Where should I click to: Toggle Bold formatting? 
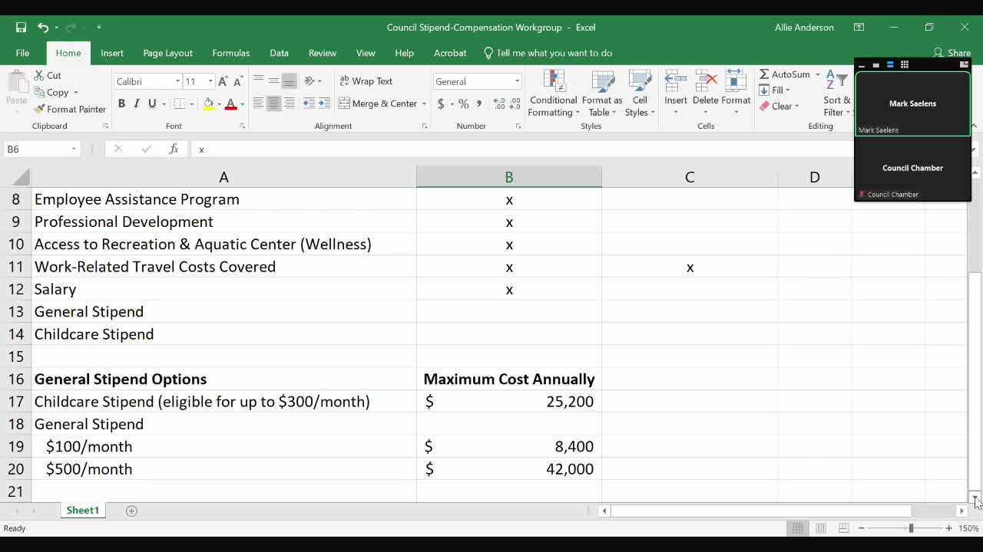[121, 103]
